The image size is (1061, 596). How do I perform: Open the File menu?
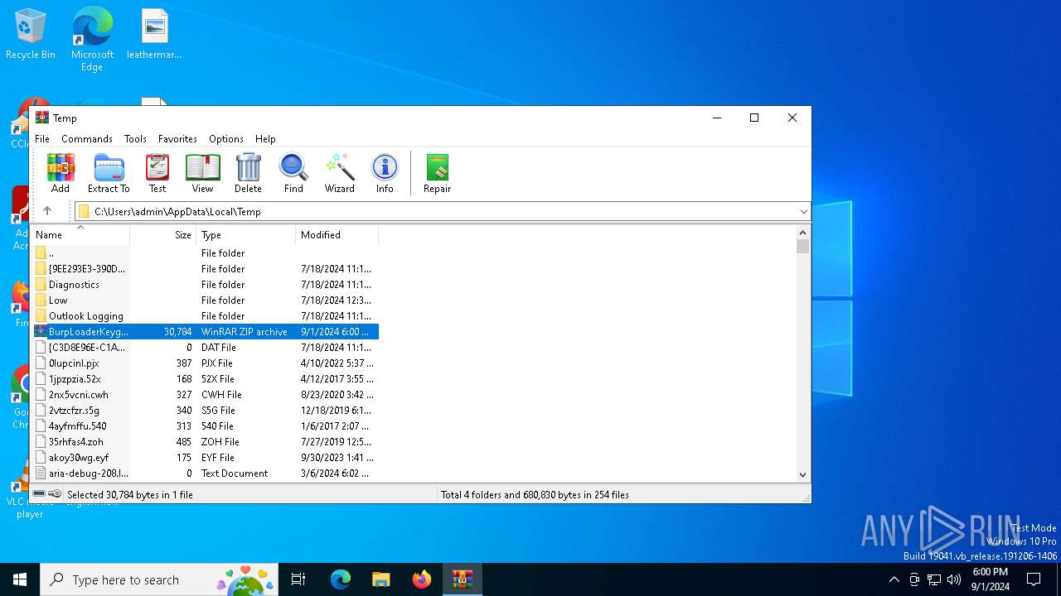(42, 139)
